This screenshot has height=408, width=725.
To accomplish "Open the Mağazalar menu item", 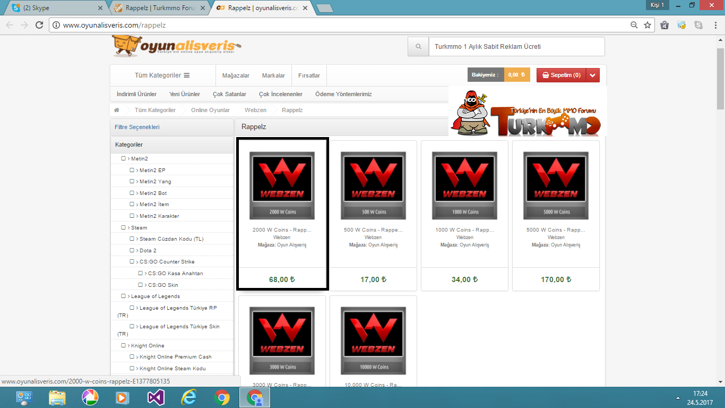I will (236, 75).
